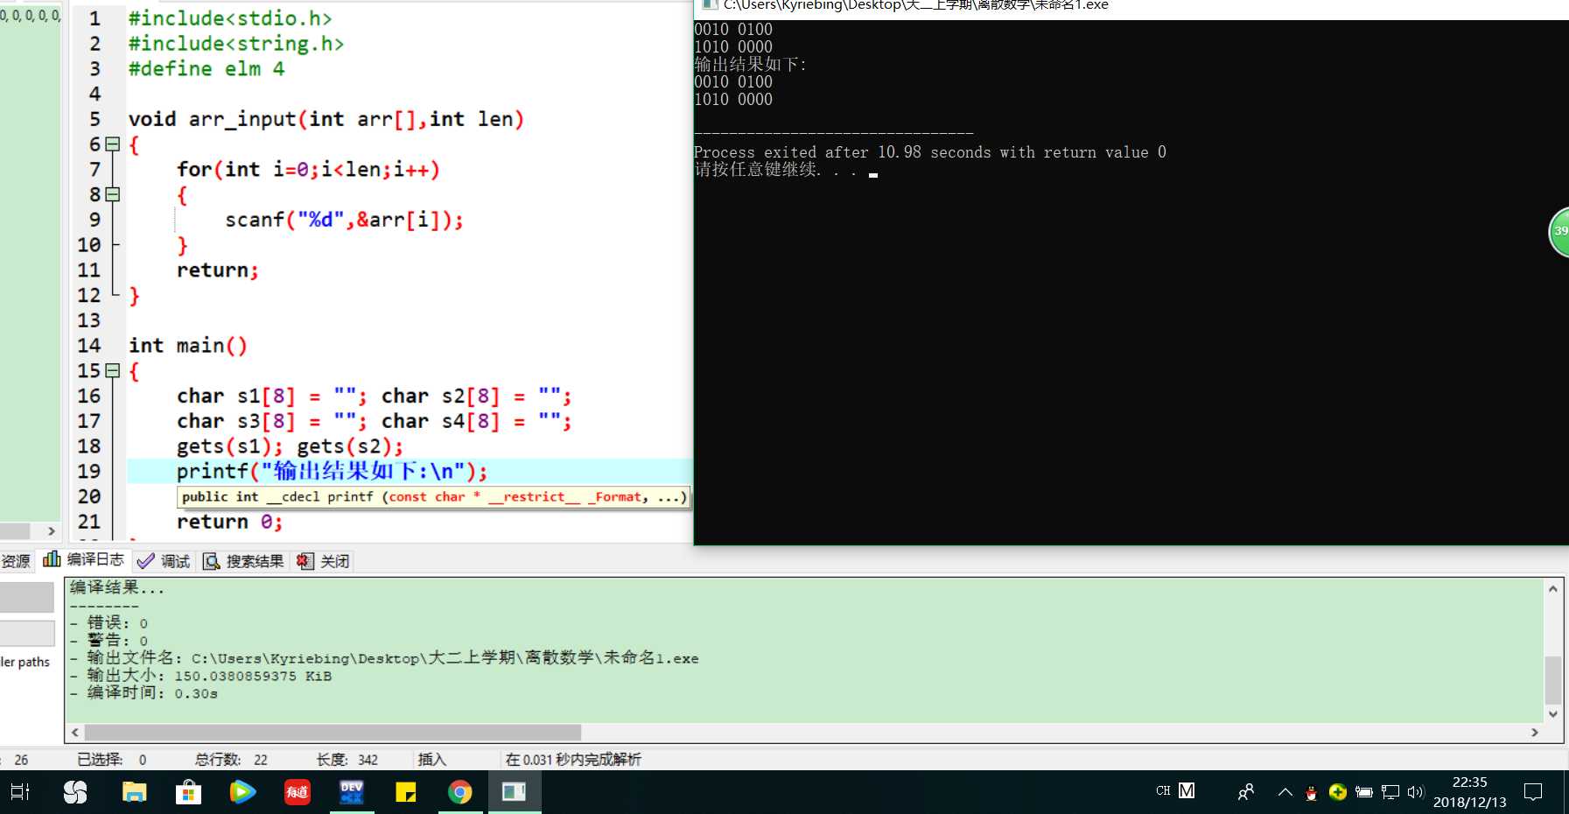Click line number 14 in the gutter
This screenshot has width=1569, height=814.
[x=89, y=346]
